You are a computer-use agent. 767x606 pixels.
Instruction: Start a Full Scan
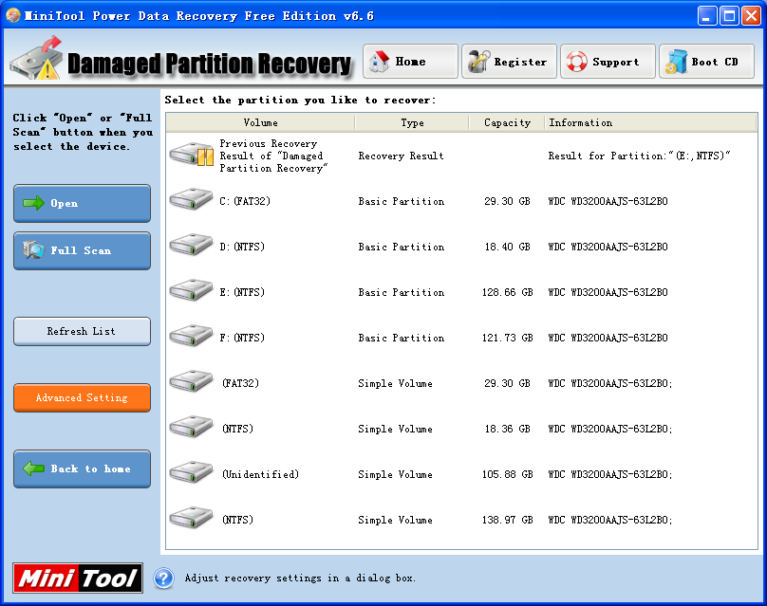(82, 250)
